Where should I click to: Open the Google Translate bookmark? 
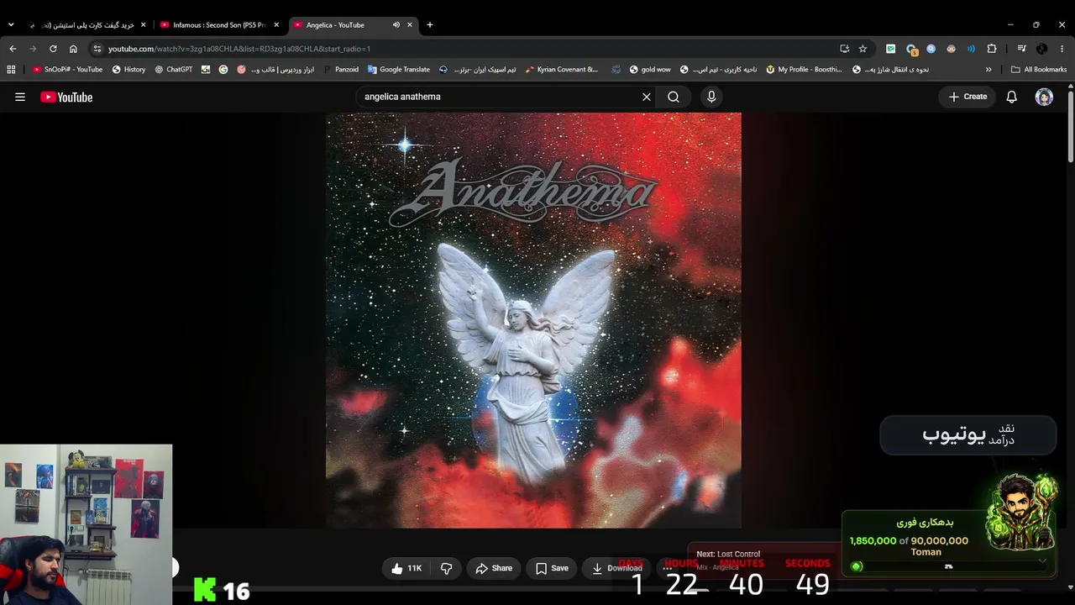pyautogui.click(x=399, y=70)
